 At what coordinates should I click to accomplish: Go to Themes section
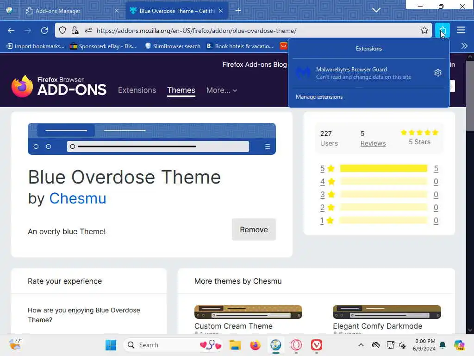tap(181, 90)
